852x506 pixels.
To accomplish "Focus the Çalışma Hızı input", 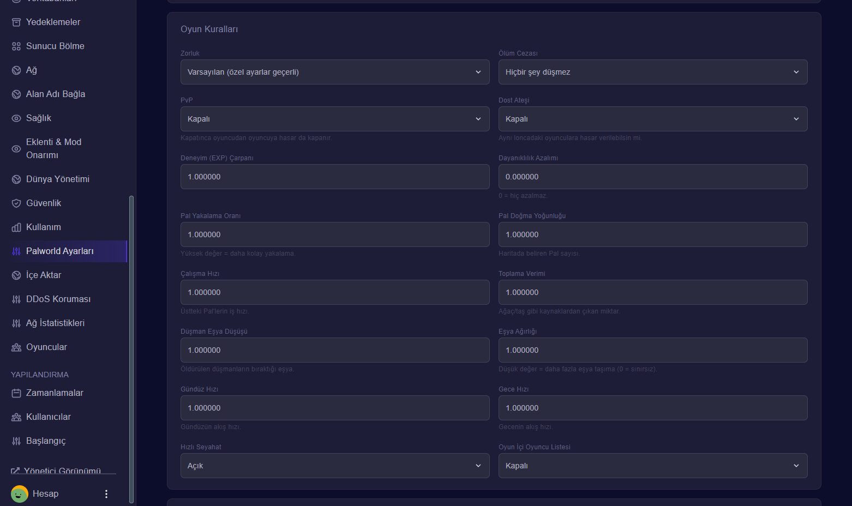I will point(335,292).
